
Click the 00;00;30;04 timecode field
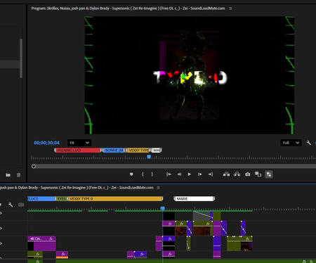tap(46, 143)
